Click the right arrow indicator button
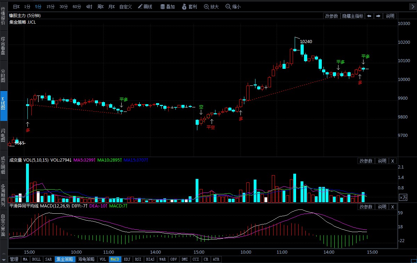This screenshot has height=263, width=417. 378,16
